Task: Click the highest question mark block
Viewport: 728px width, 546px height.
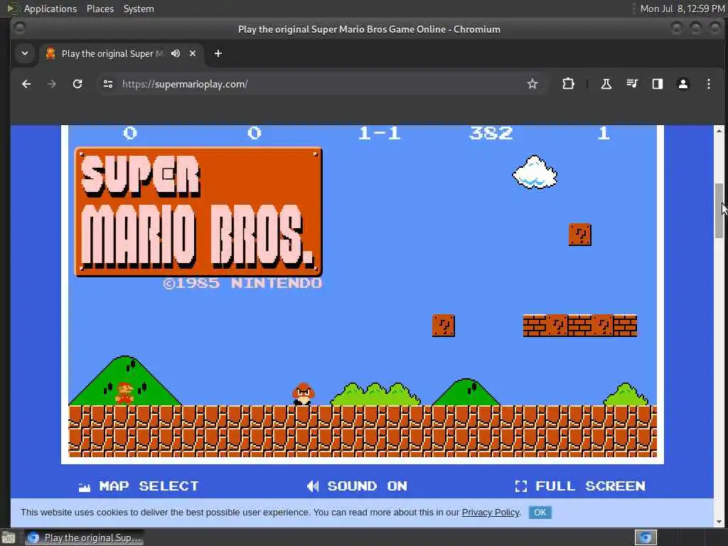Action: click(580, 235)
